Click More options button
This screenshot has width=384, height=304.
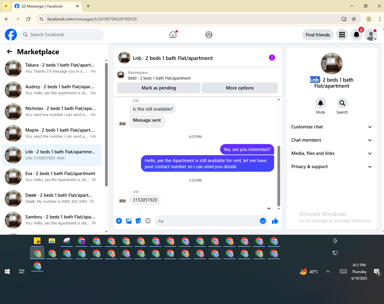point(240,88)
